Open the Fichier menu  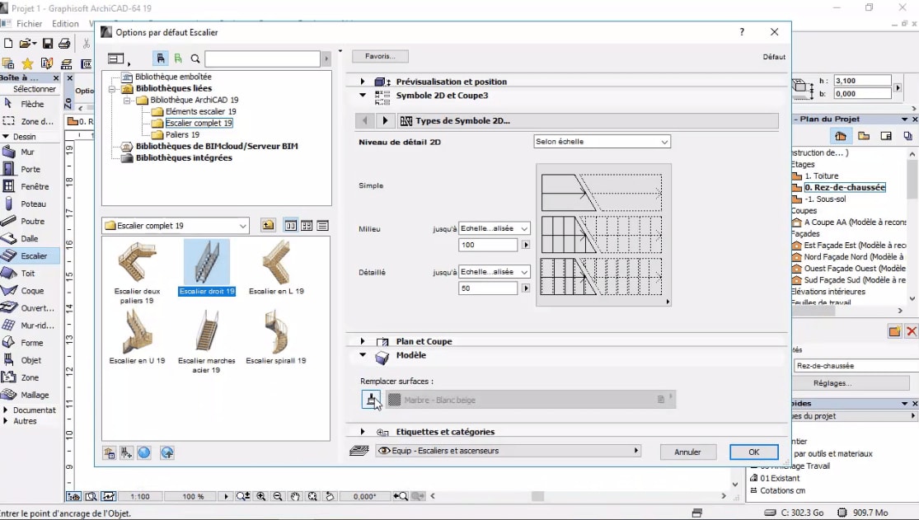pos(30,23)
